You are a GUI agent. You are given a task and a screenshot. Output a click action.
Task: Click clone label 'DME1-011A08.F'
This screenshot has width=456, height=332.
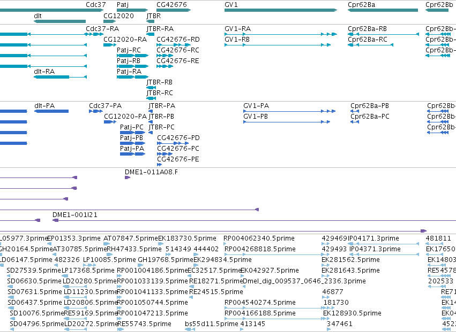pos(151,172)
